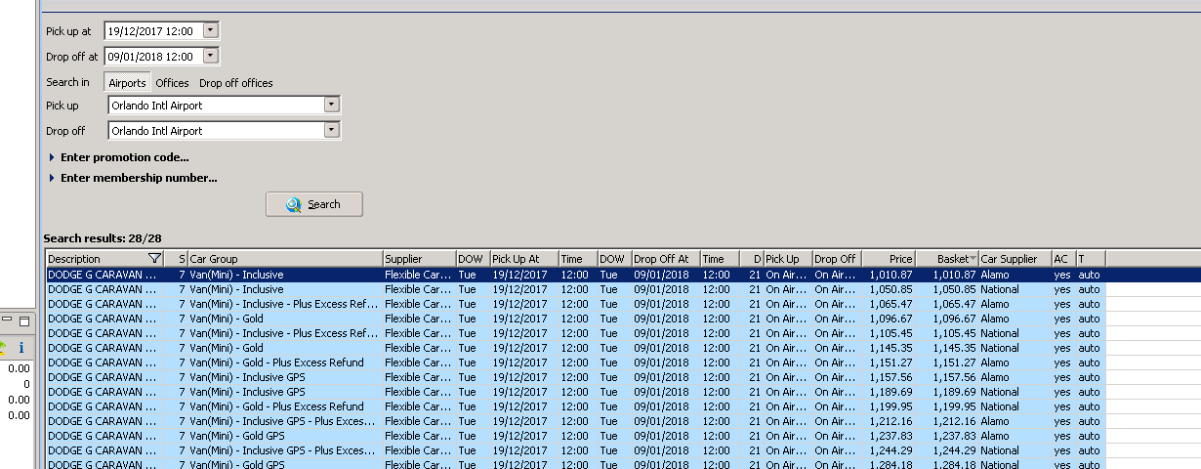Minimize the left side panel
Viewport: 1201px width, 469px height.
pos(7,321)
